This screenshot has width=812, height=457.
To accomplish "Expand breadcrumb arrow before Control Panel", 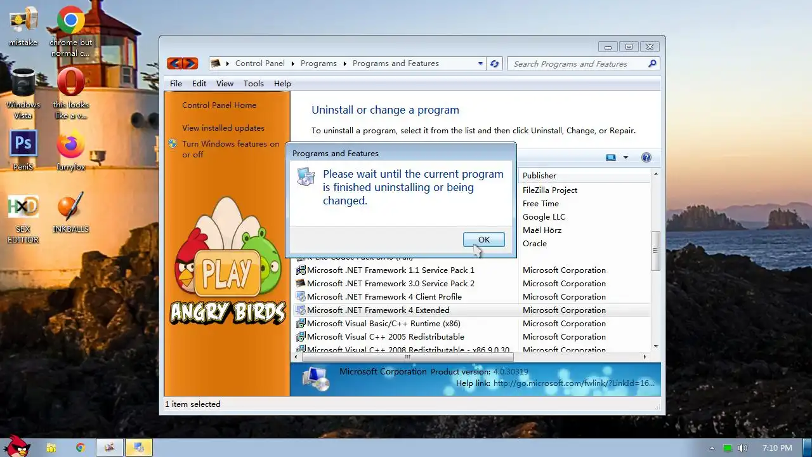I will point(228,63).
